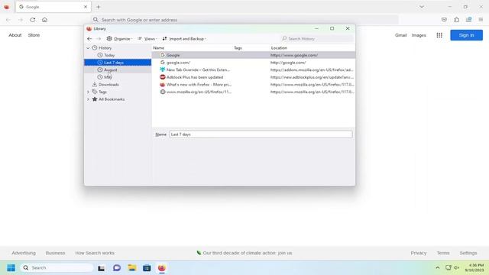Open the Extensions puzzle icon
Image resolution: width=489 pixels, height=275 pixels.
pos(457,20)
